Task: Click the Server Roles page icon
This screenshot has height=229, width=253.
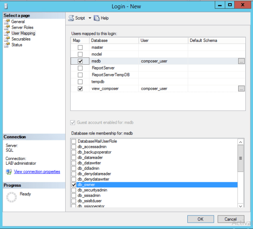Action: [x=7, y=28]
